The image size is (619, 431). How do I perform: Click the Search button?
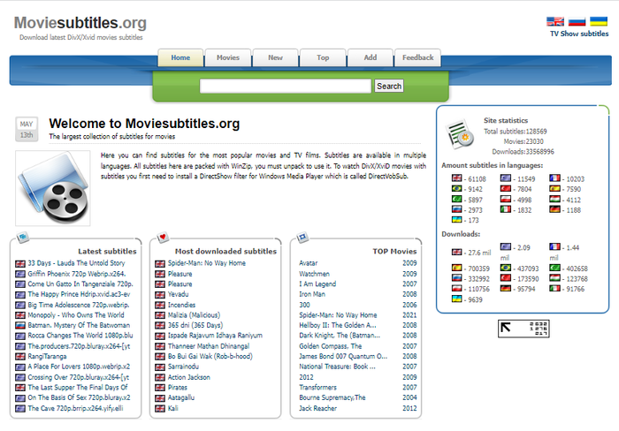pyautogui.click(x=389, y=86)
